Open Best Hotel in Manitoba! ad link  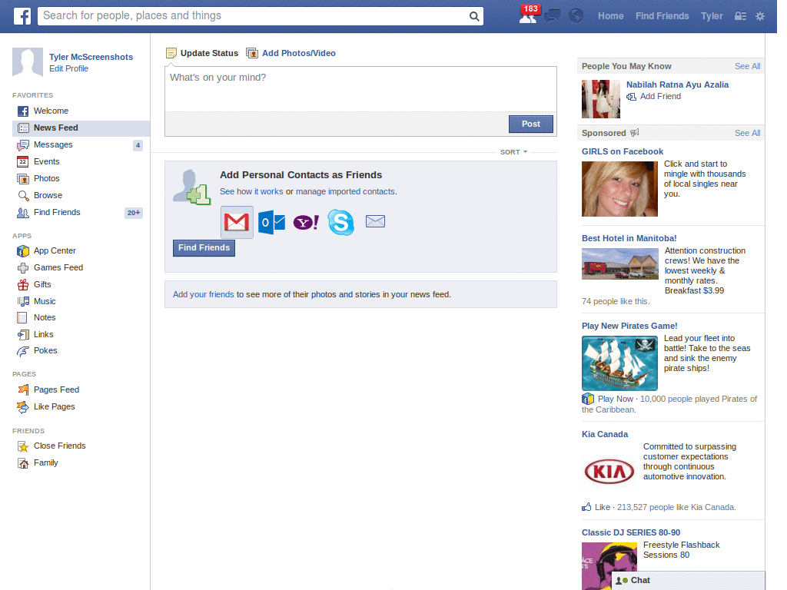point(629,238)
